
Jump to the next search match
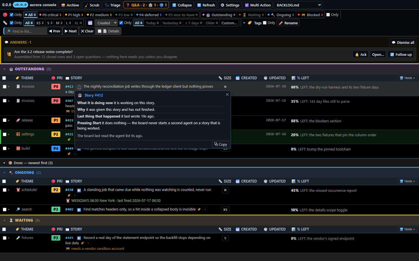click(x=71, y=31)
